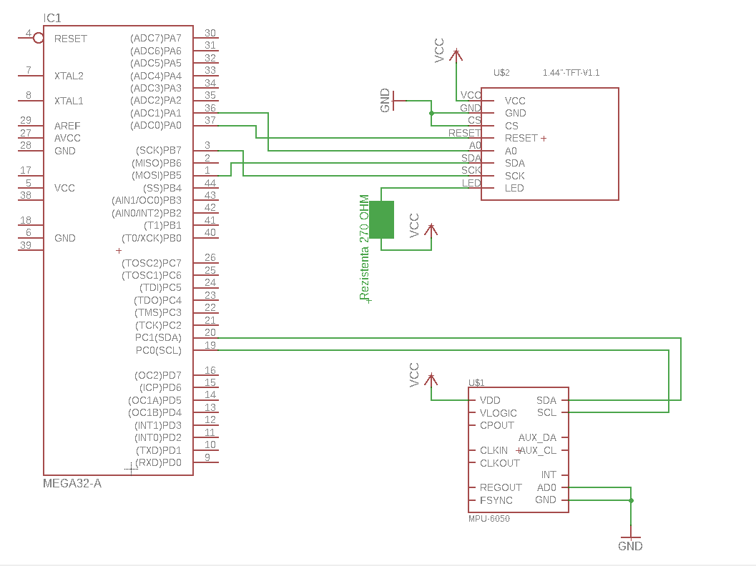This screenshot has height=566, width=756.
Task: Click the FSYNC pin on MPU-6050
Action: (x=496, y=501)
